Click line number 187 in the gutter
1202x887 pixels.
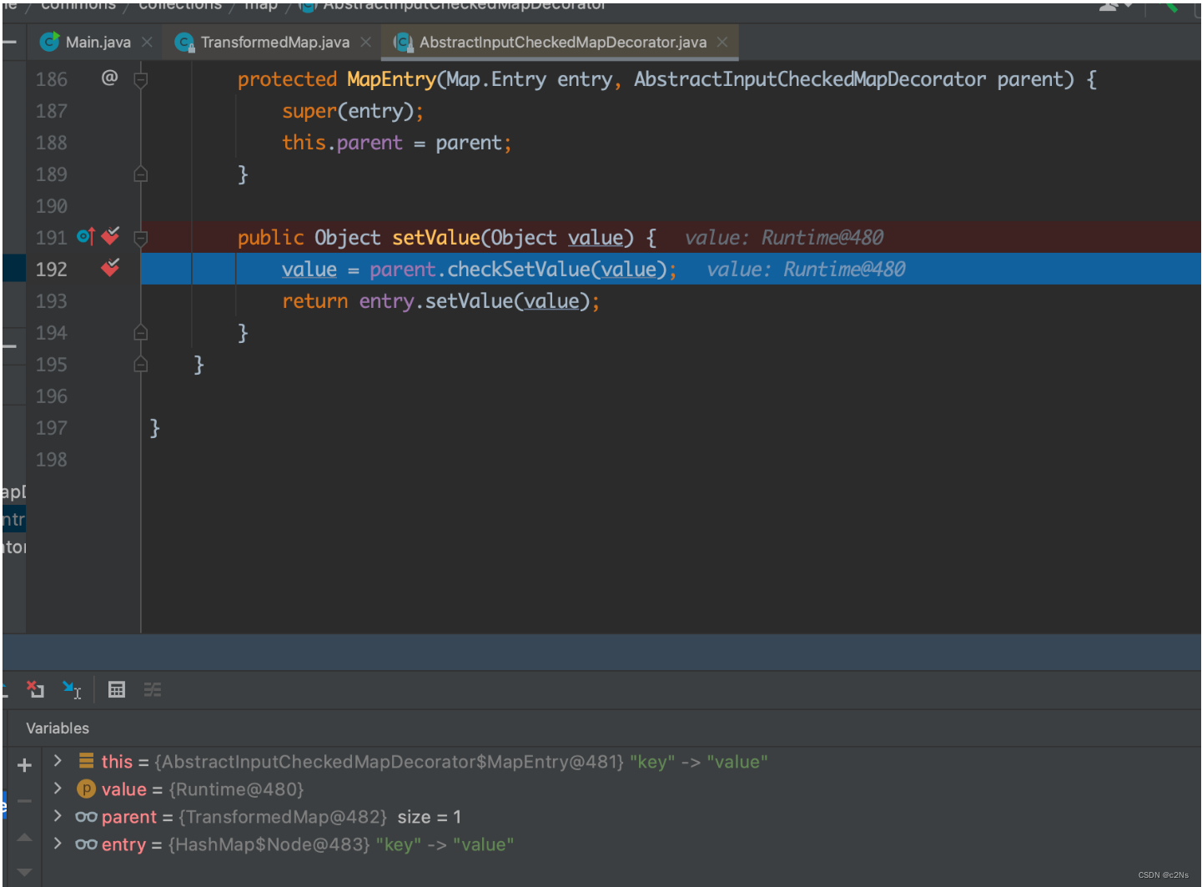pyautogui.click(x=51, y=111)
